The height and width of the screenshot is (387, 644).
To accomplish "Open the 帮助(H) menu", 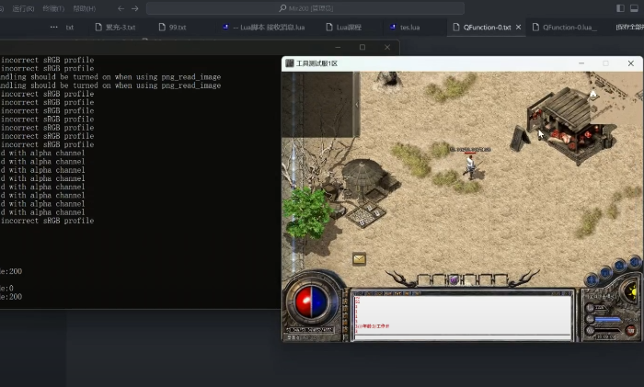I will 84,8.
